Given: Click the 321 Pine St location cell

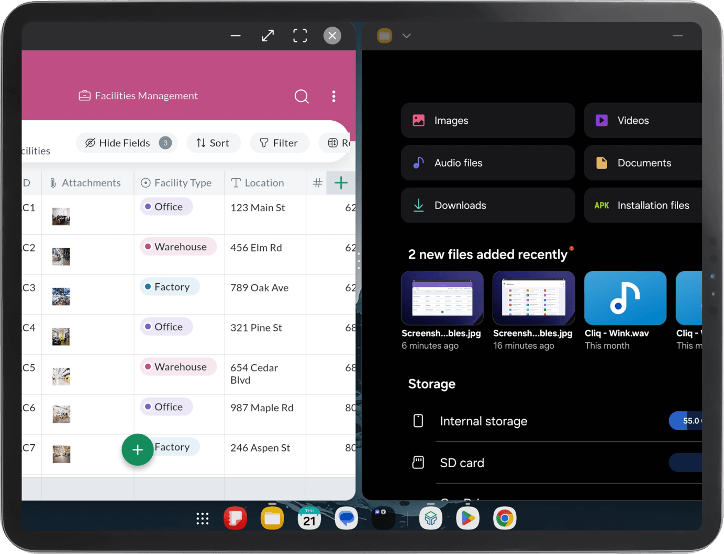Looking at the screenshot, I should 265,334.
